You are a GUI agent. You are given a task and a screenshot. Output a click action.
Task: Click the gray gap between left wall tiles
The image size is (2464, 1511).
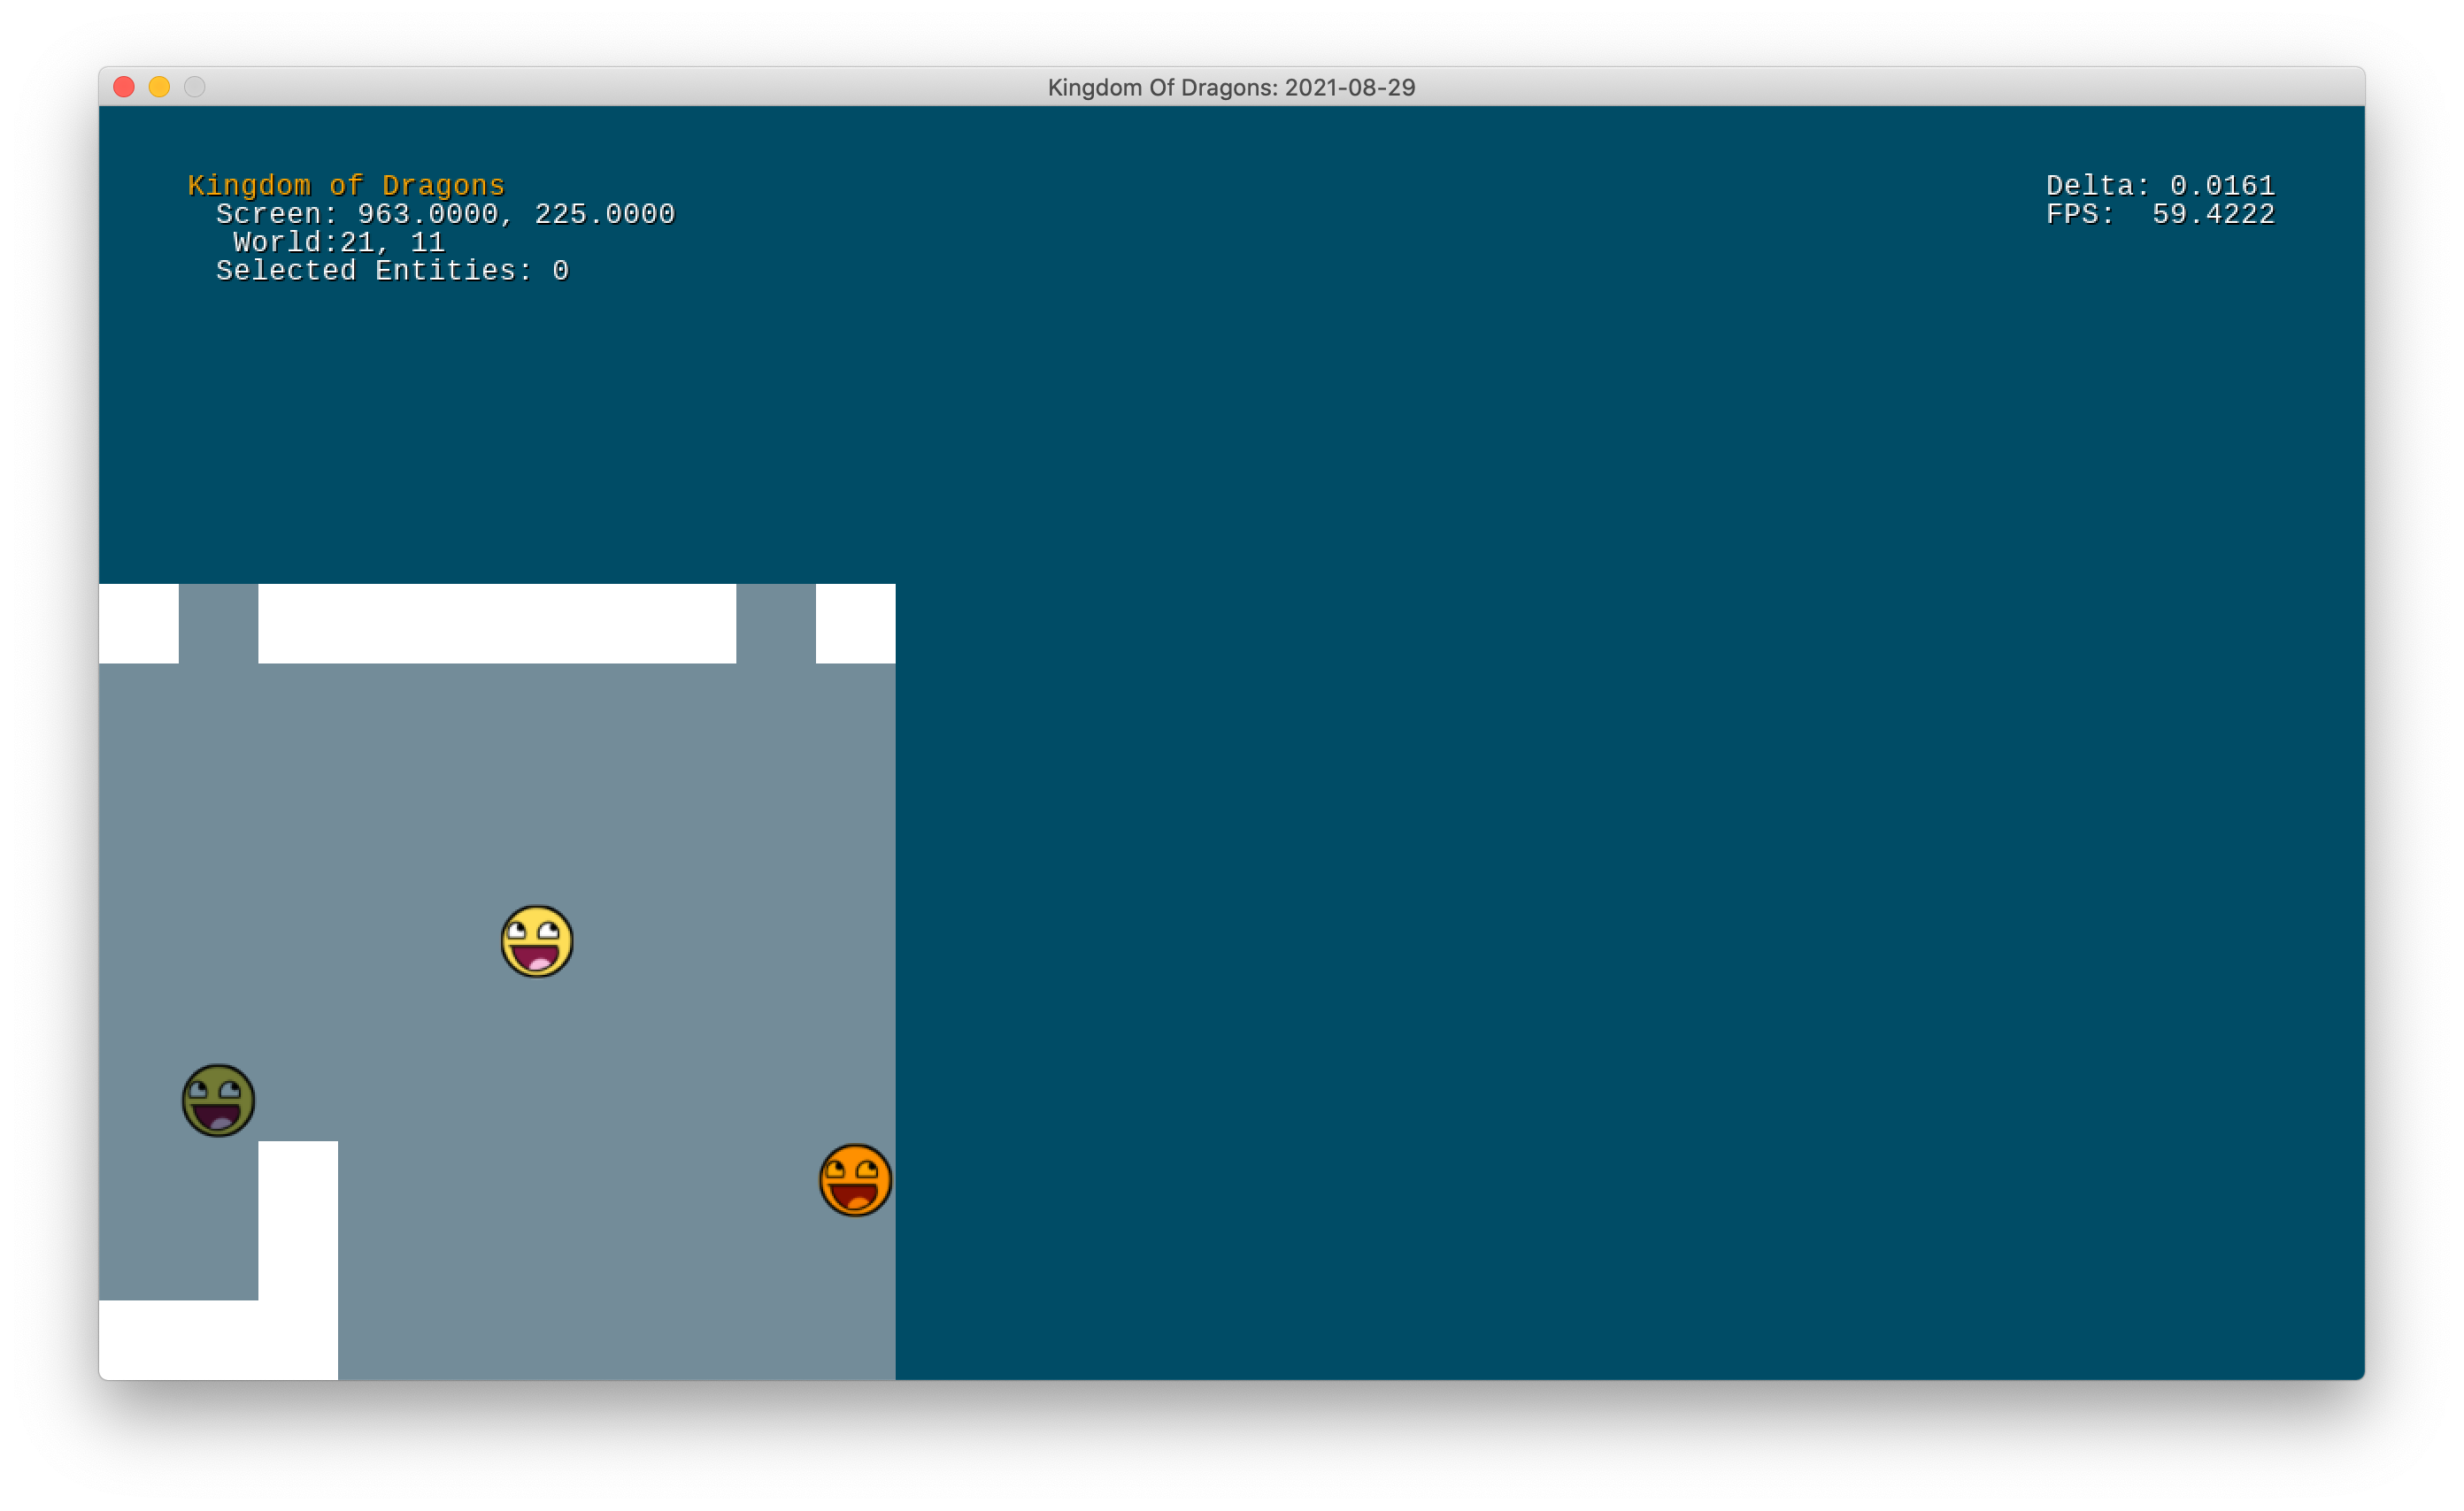coord(218,624)
